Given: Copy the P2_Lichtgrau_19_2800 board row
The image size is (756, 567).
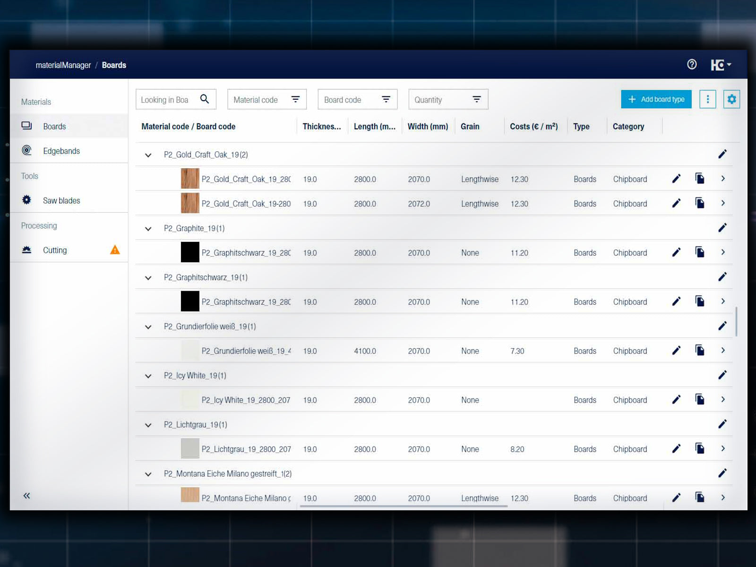Looking at the screenshot, I should tap(700, 448).
